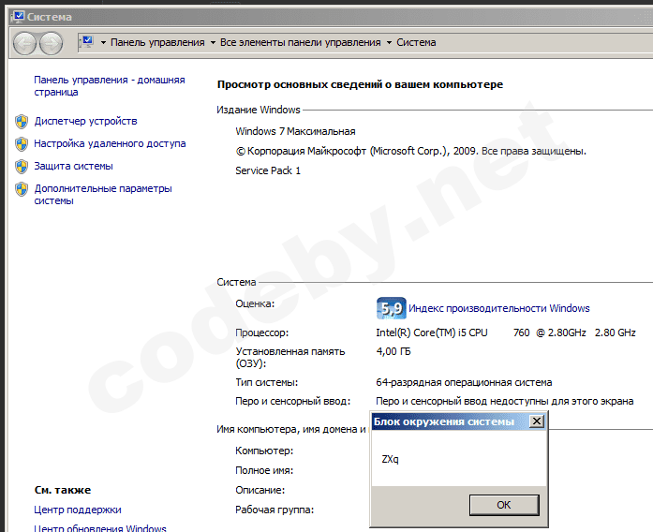Click the shield icon beside Настройка удаленного доступа
The height and width of the screenshot is (532, 653).
coord(22,144)
